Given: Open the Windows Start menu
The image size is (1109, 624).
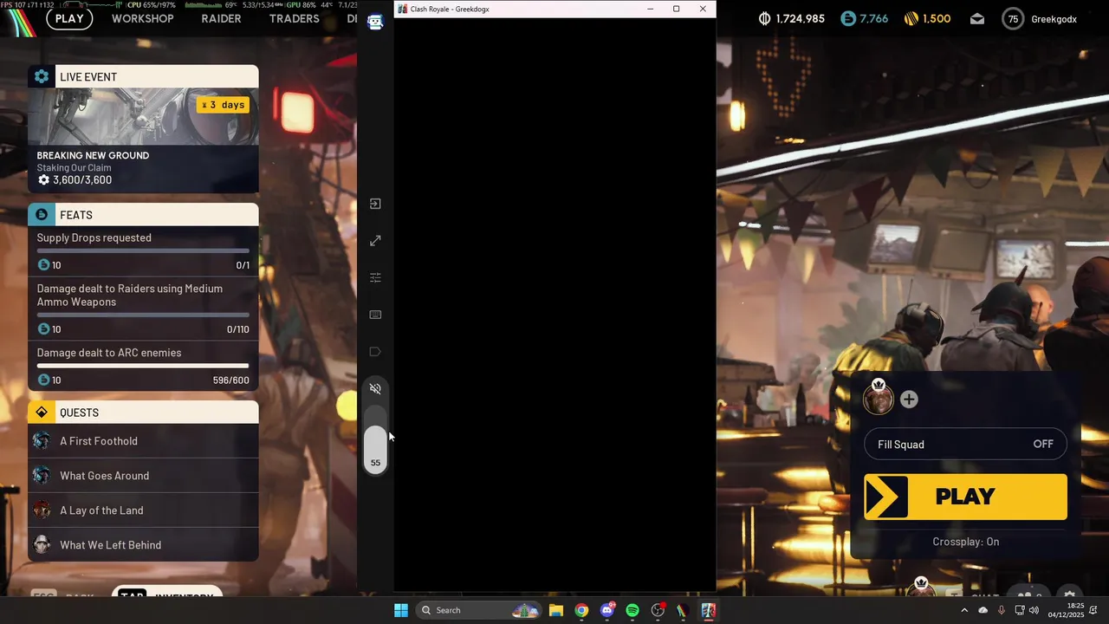Looking at the screenshot, I should click(x=401, y=610).
